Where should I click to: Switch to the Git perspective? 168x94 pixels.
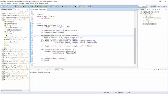pos(158,6)
